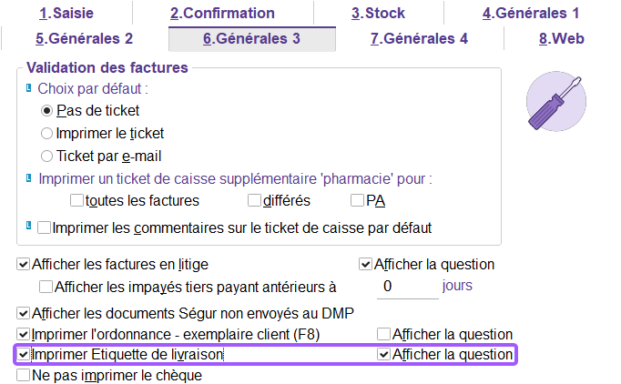Switch to the 5.Générales 2 tab
The image size is (621, 384).
(x=84, y=38)
